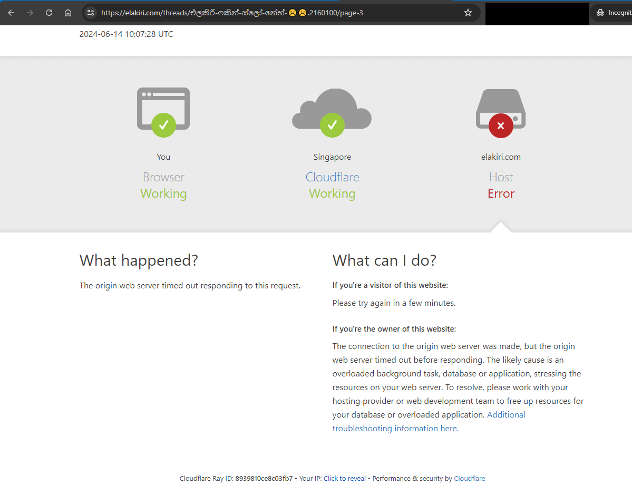Select the timestamp 2024-06-14 10:07:28 UTC

point(126,34)
